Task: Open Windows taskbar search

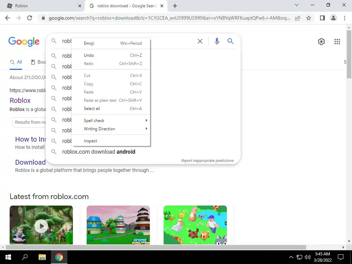Action: [x=25, y=257]
